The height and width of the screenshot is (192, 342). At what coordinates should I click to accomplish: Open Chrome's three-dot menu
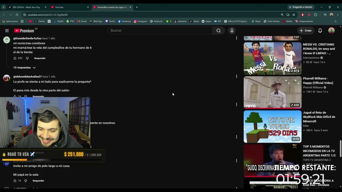[338, 15]
